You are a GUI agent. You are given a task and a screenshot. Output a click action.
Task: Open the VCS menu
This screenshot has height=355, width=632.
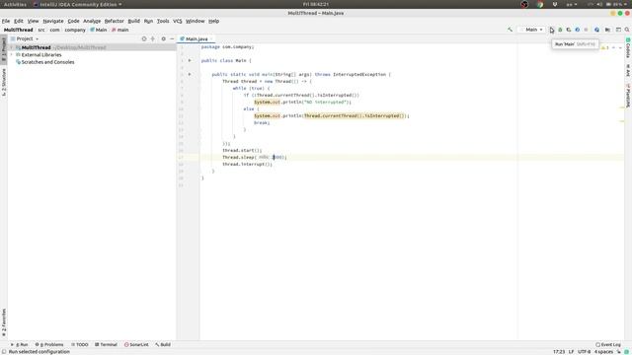click(178, 21)
